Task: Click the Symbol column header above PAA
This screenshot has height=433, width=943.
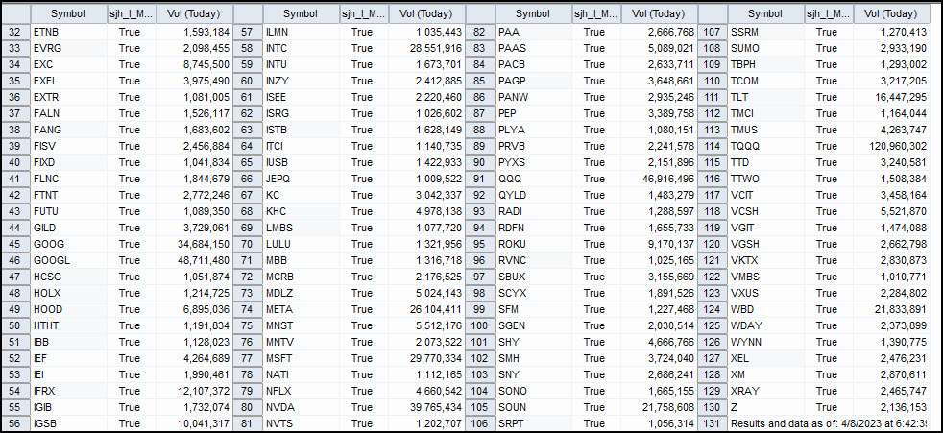Action: coord(534,13)
